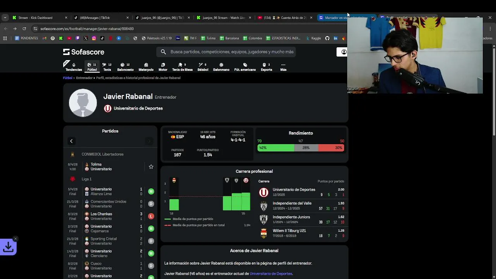Click the Sporting Cristal draw badge
This screenshot has width=496, height=279.
coord(151,241)
